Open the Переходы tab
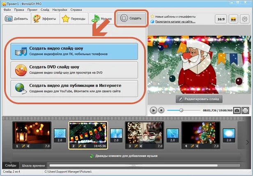The image size is (253, 176). point(74,19)
